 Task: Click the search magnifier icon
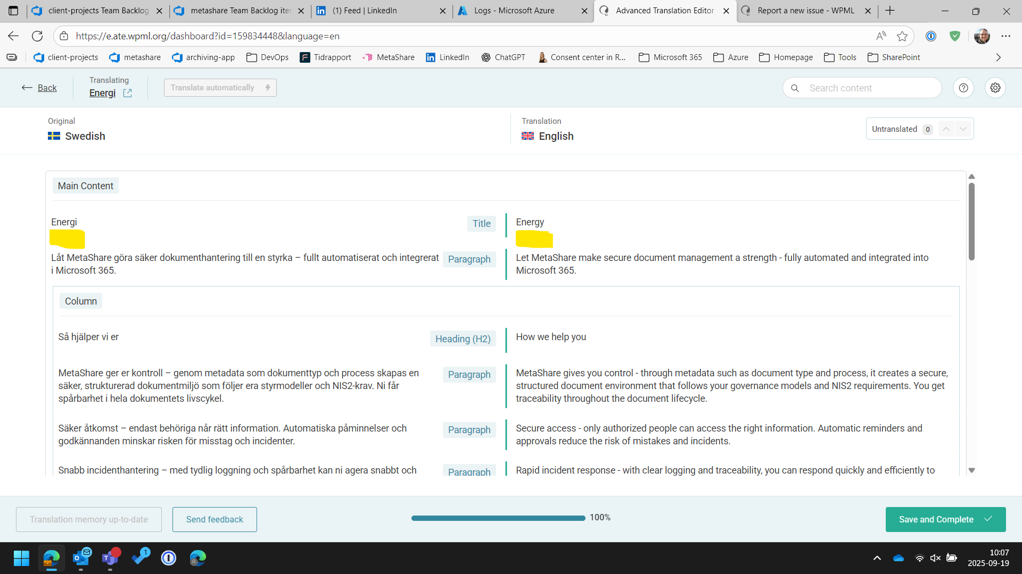pyautogui.click(x=795, y=88)
